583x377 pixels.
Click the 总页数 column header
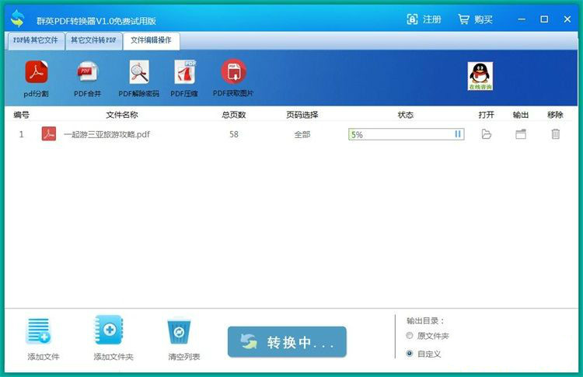pos(234,115)
